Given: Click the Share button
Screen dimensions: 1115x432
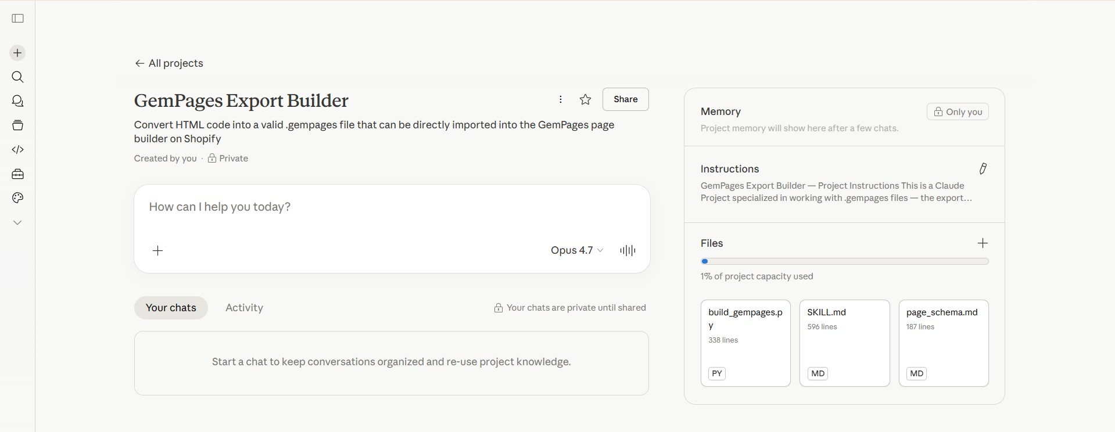Looking at the screenshot, I should (626, 99).
